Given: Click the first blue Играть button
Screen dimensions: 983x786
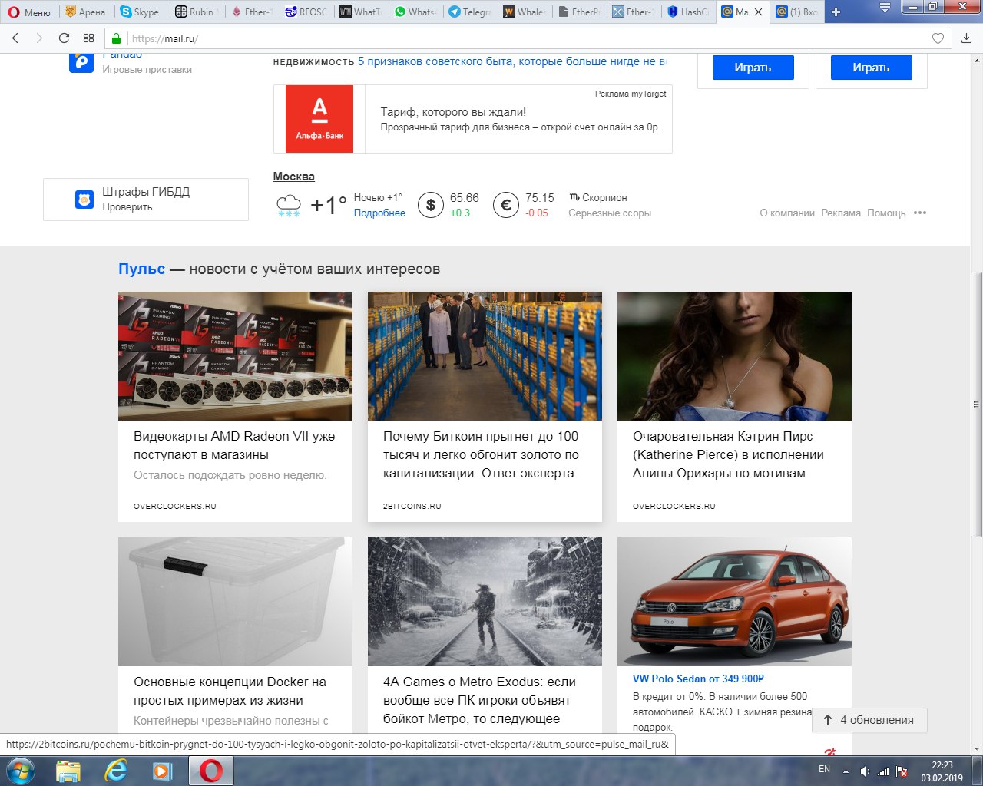Looking at the screenshot, I should tap(753, 68).
